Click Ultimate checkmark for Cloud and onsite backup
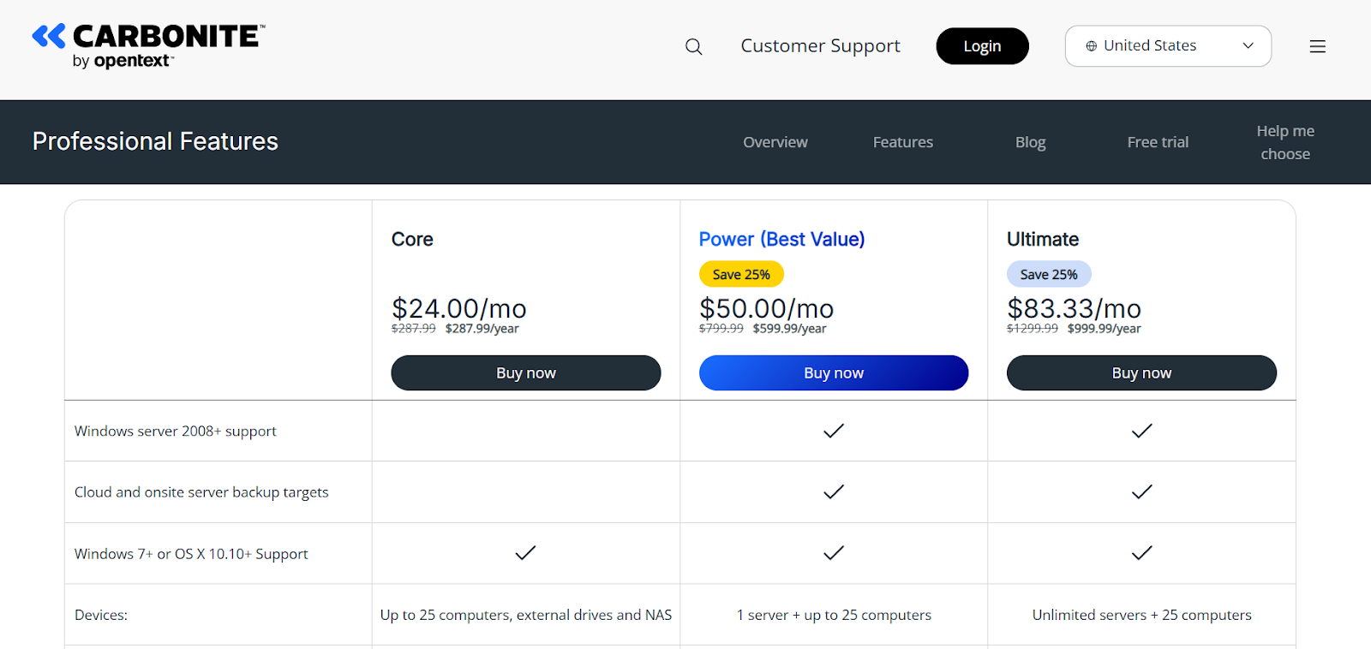Viewport: 1371px width, 649px height. [x=1141, y=491]
